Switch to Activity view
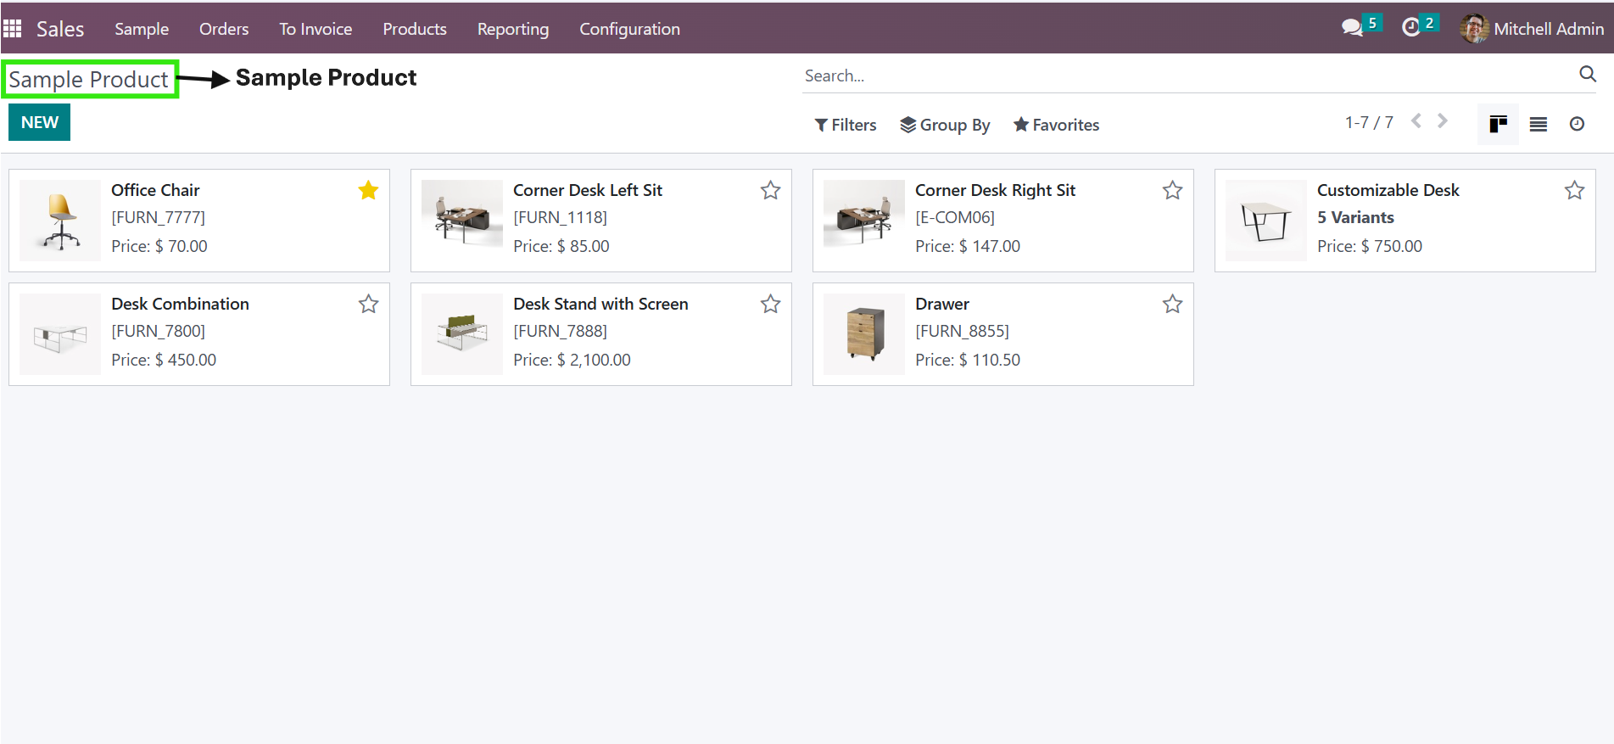This screenshot has height=744, width=1614. [1577, 125]
